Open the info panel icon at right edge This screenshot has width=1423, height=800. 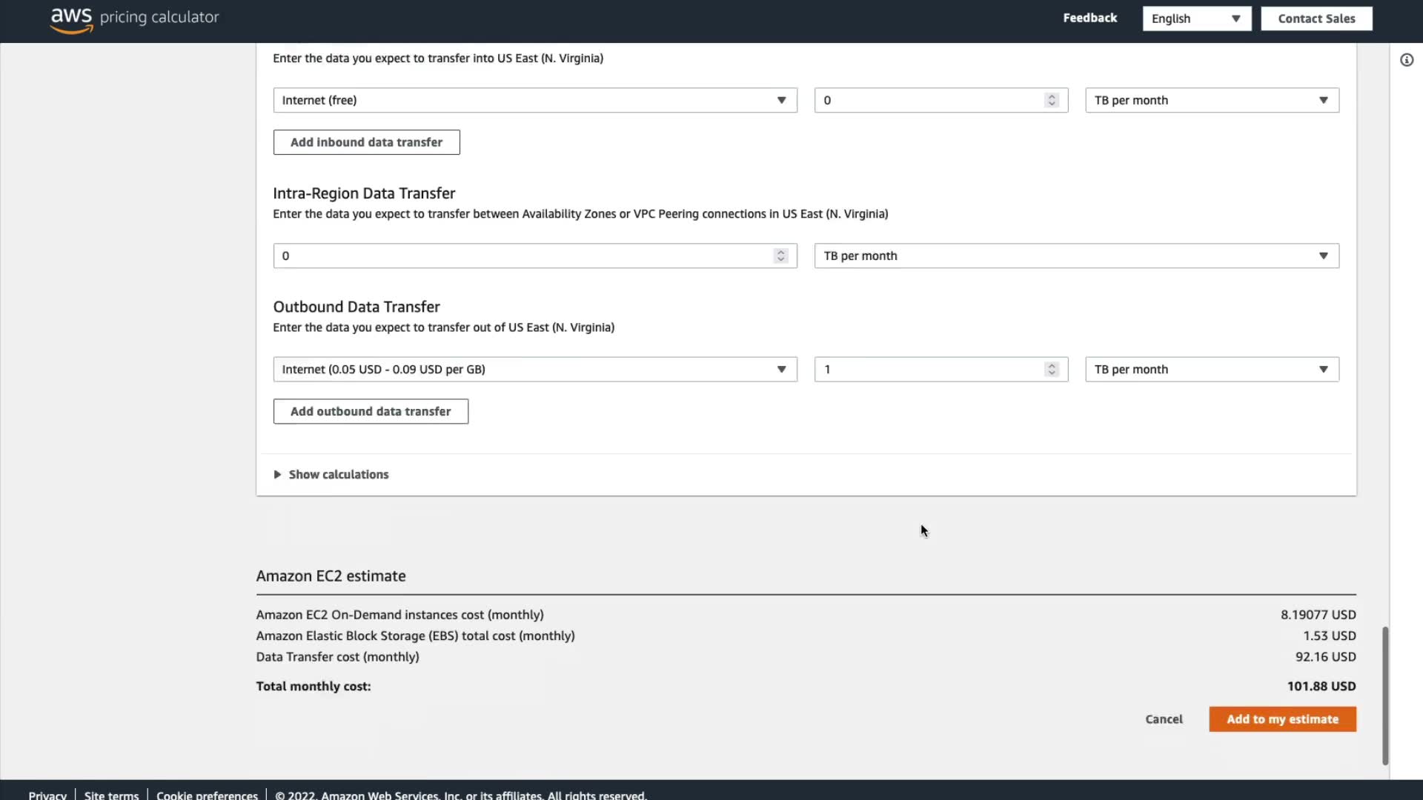click(x=1406, y=60)
